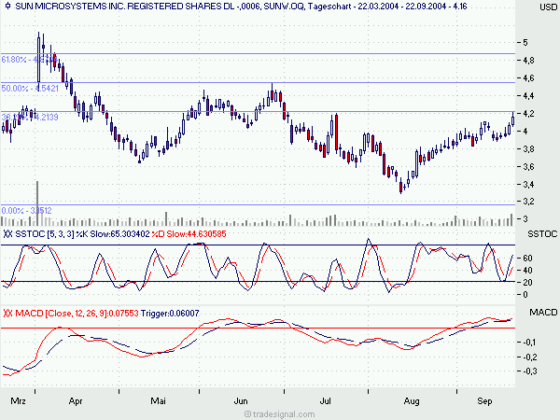Click the SSTOC indicator icon
This screenshot has height=420, width=560.
point(7,234)
